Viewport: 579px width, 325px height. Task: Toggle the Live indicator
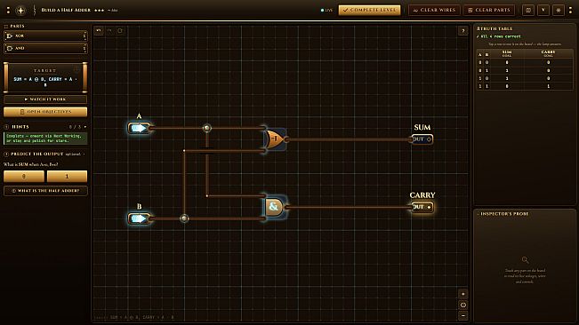click(326, 11)
